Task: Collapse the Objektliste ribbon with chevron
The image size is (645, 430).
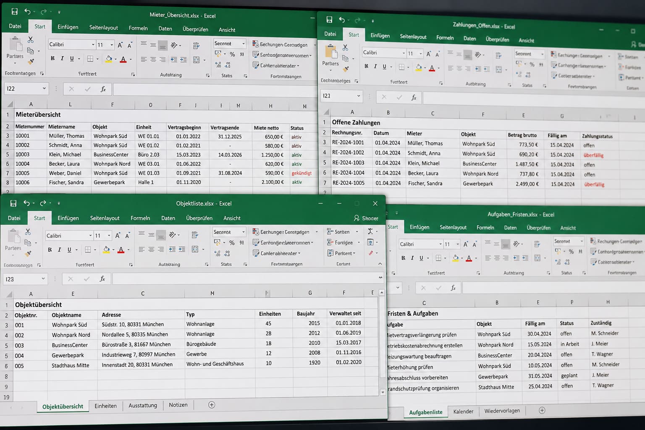Action: click(x=380, y=264)
